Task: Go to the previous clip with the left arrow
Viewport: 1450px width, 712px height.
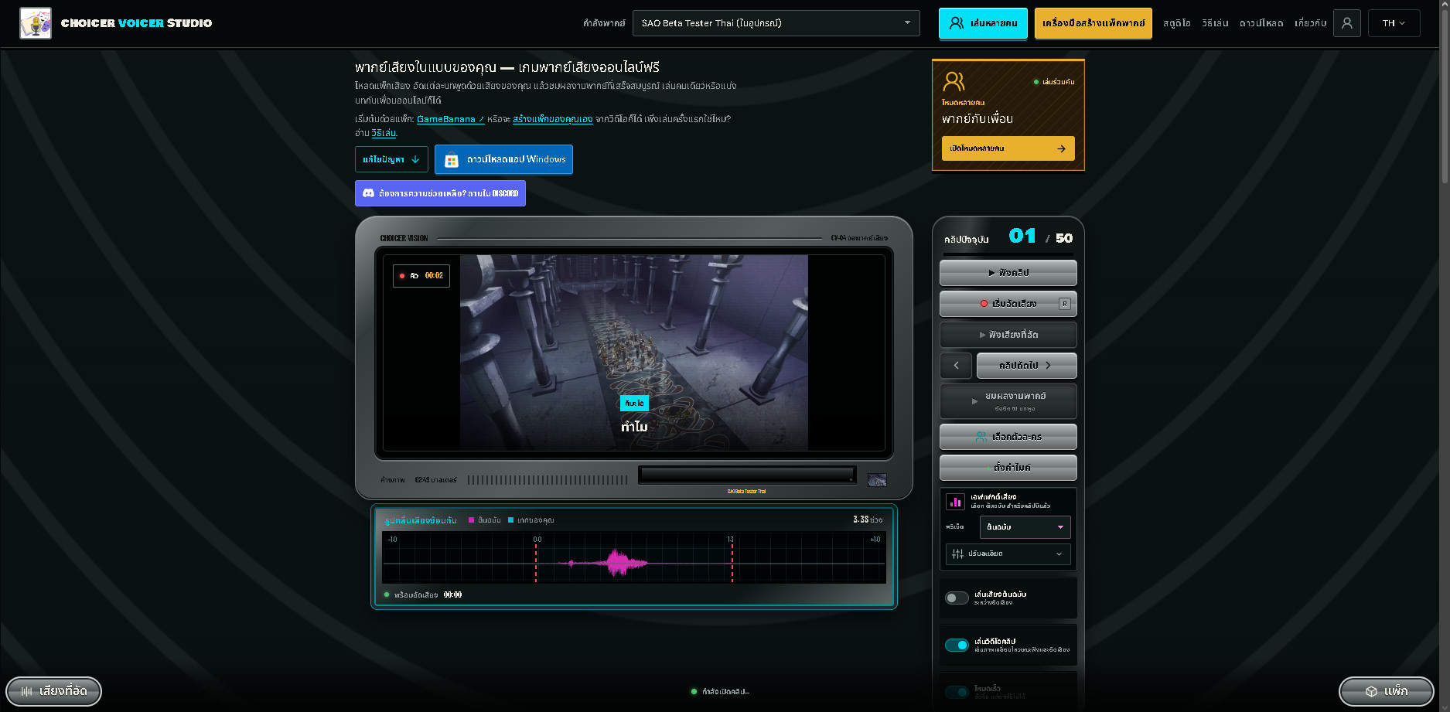Action: tap(956, 366)
